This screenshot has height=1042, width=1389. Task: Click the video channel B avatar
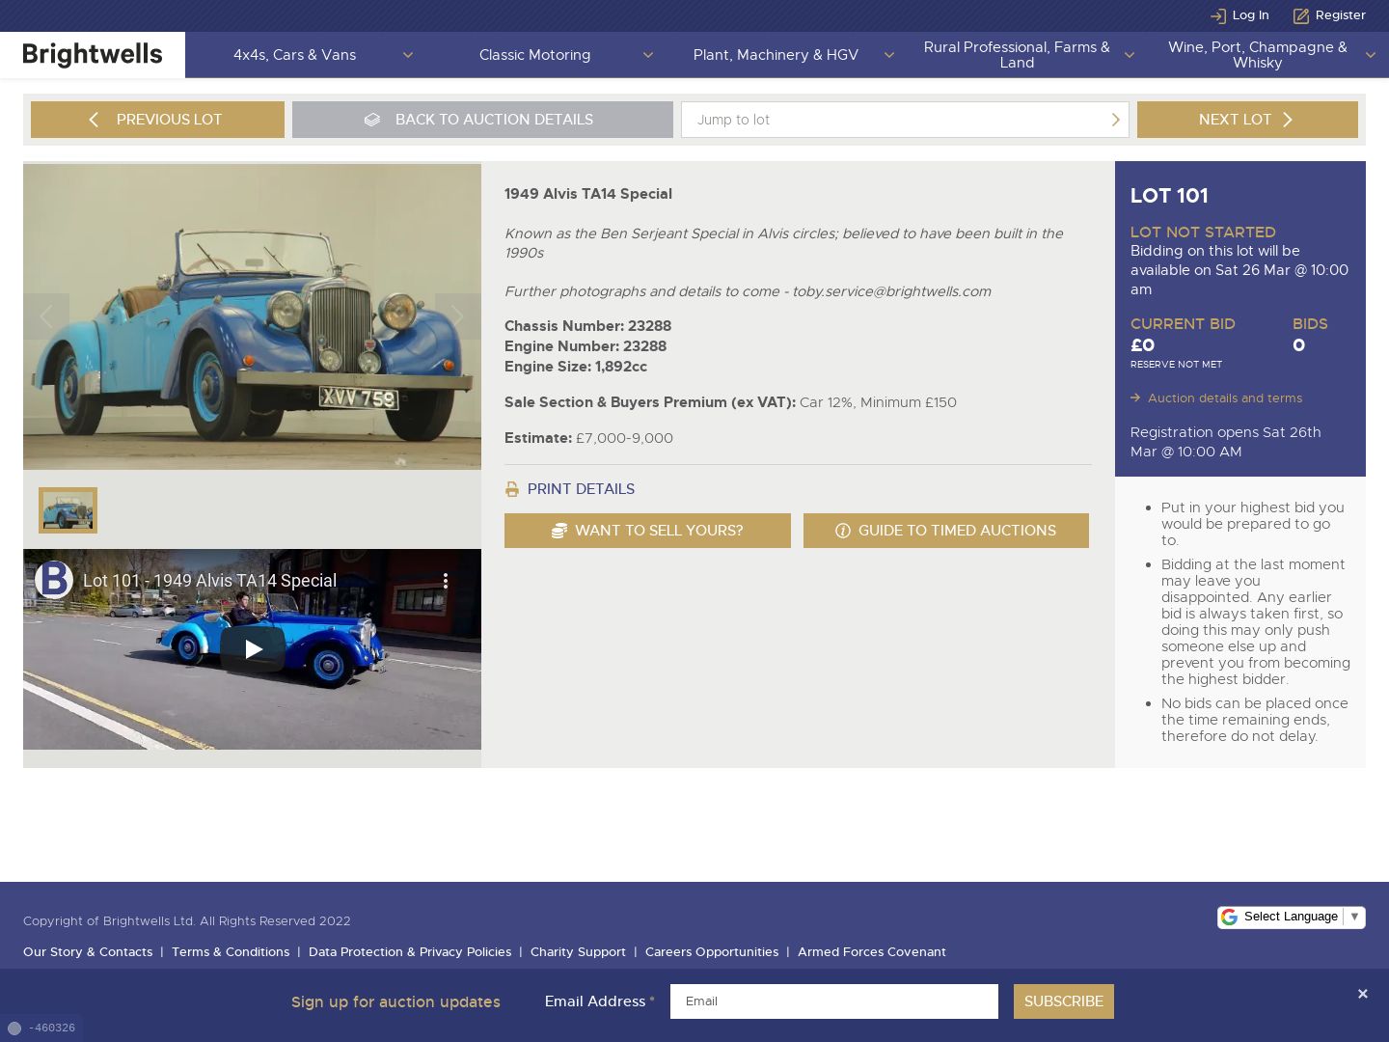pyautogui.click(x=54, y=580)
